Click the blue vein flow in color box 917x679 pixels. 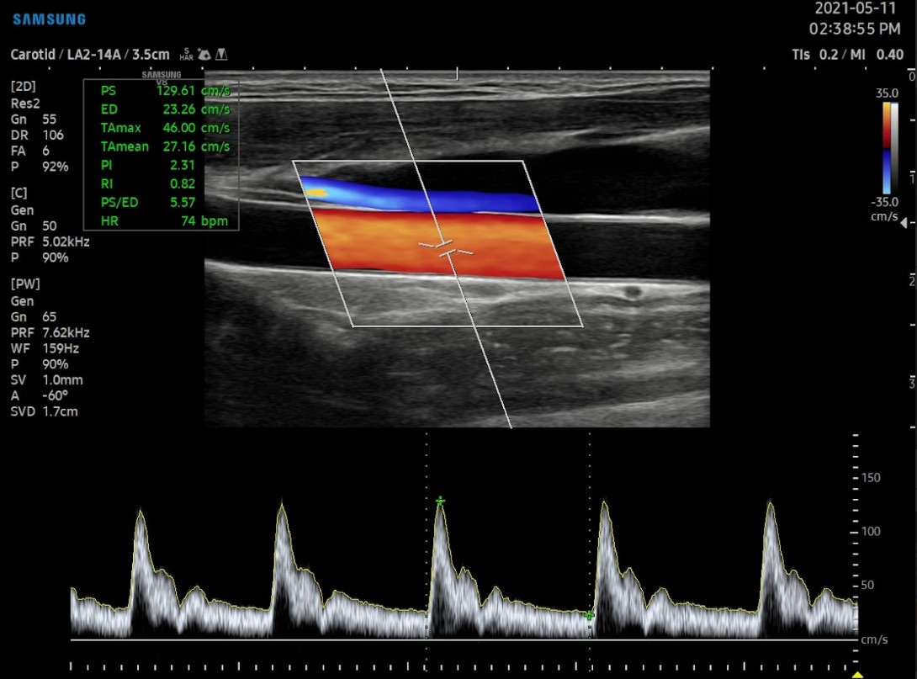421,198
